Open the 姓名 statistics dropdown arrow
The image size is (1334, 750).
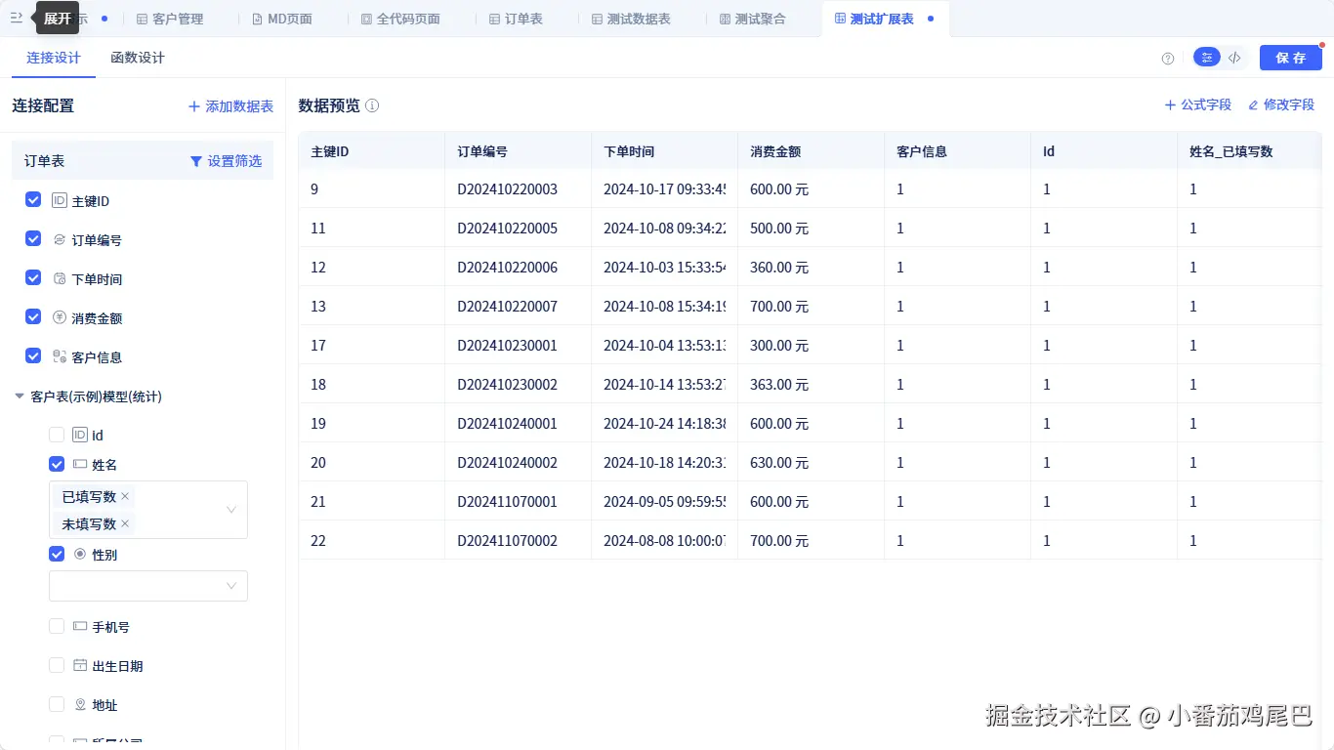(231, 510)
